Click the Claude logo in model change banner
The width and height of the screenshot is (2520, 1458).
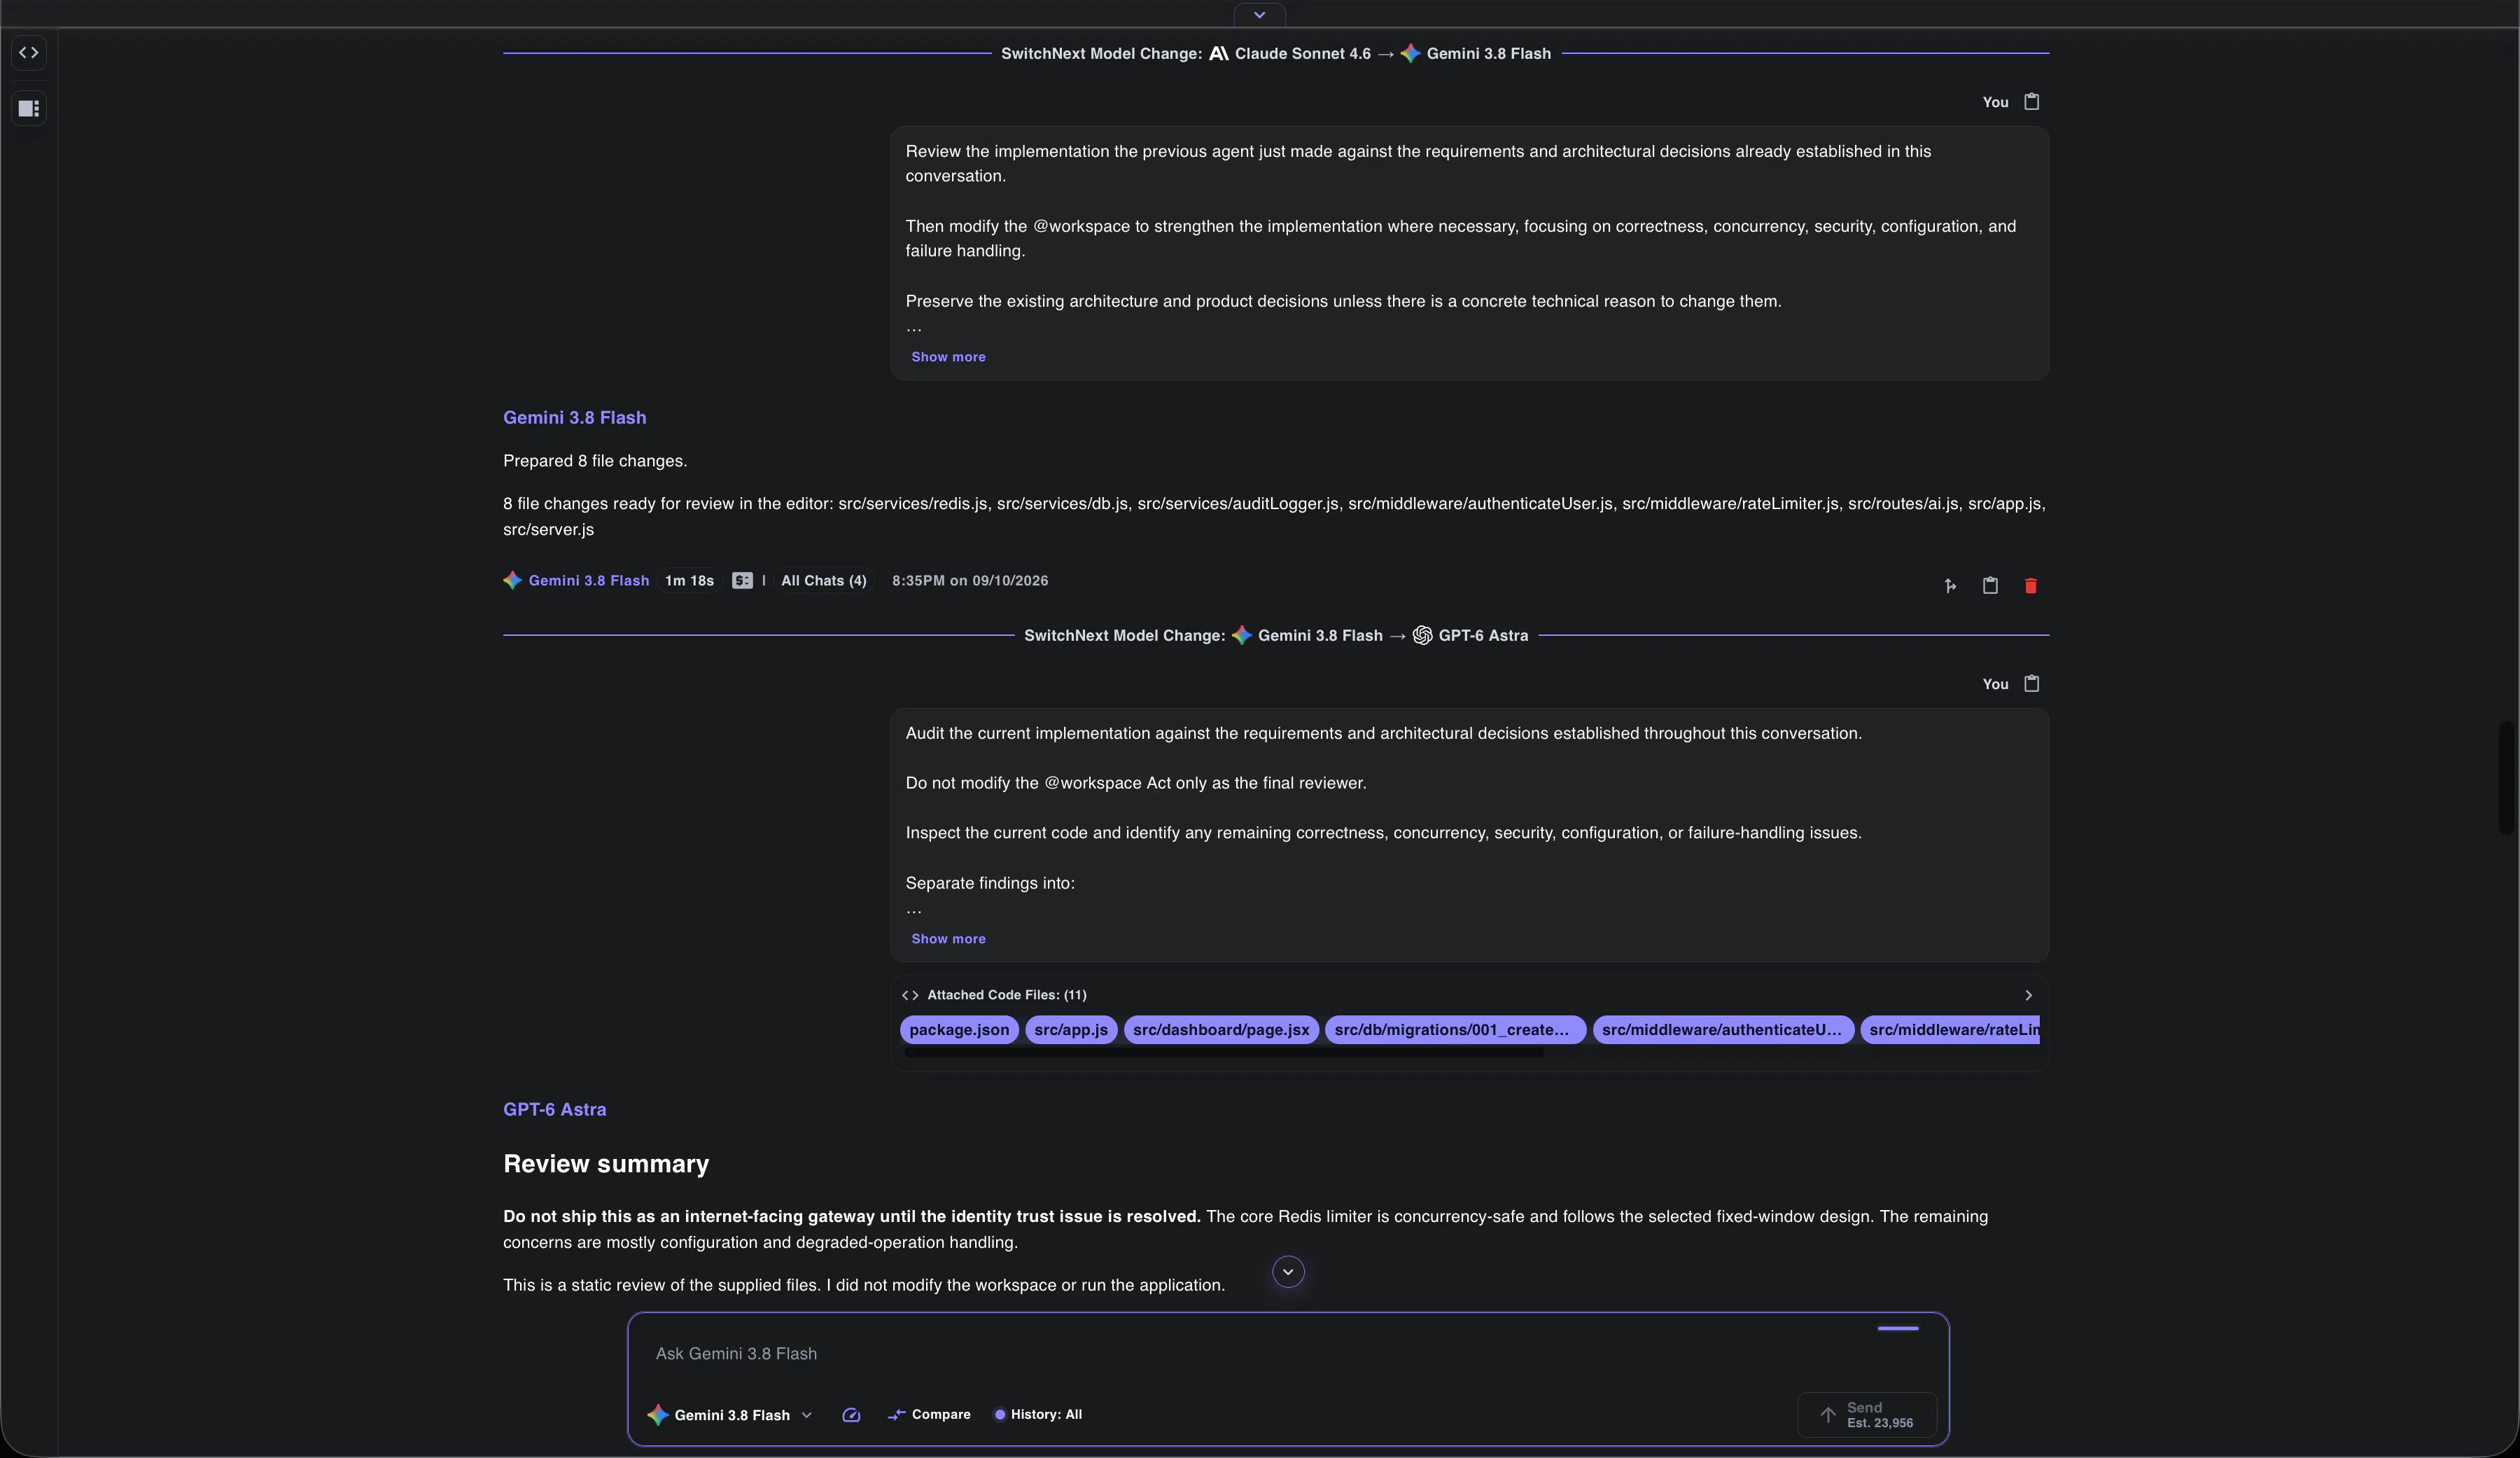(1218, 54)
